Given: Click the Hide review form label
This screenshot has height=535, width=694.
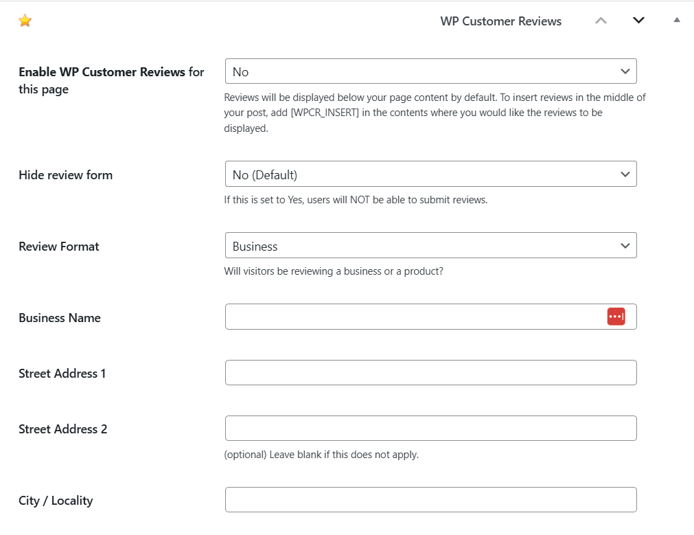Looking at the screenshot, I should (x=65, y=175).
